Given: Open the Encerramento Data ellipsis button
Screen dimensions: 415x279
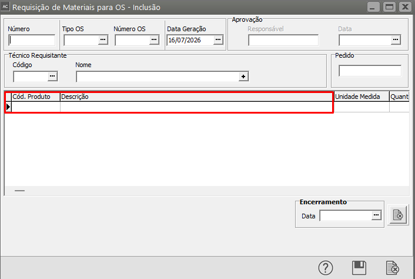Looking at the screenshot, I should 376,215.
